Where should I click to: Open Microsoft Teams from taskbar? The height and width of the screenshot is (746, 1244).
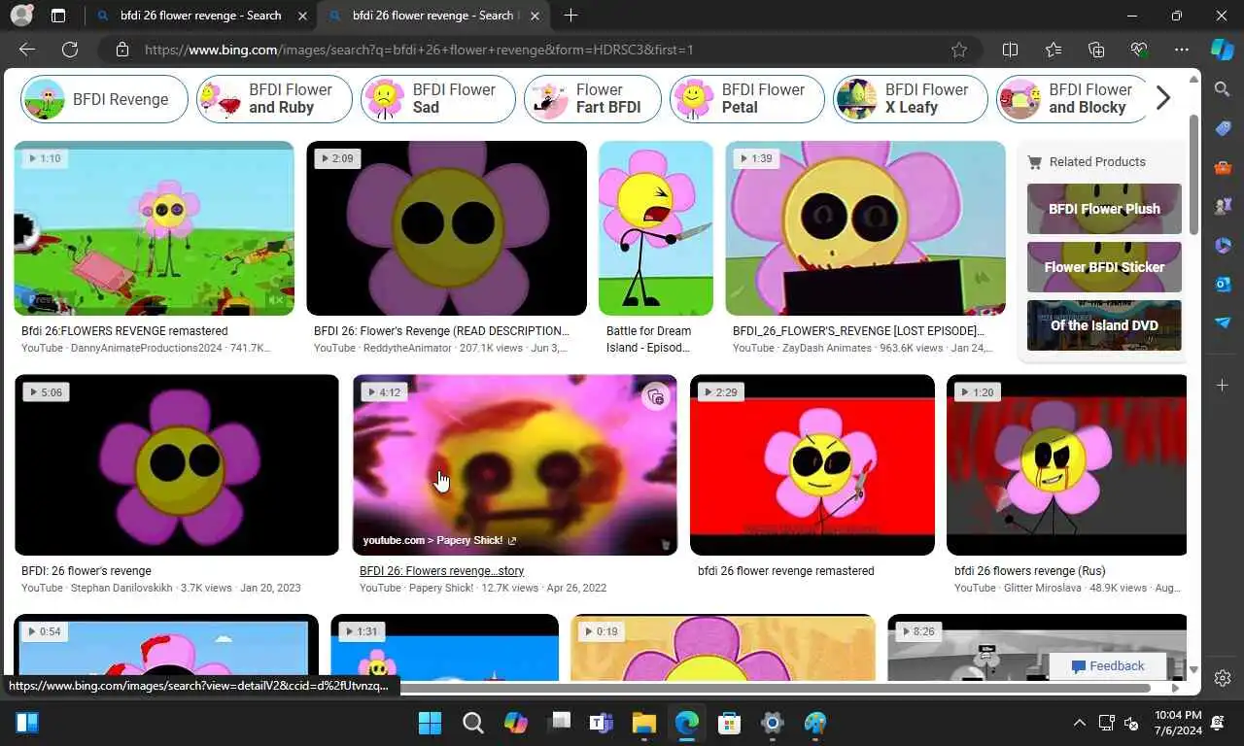(601, 723)
